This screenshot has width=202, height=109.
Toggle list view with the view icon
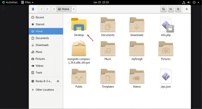click(171, 9)
